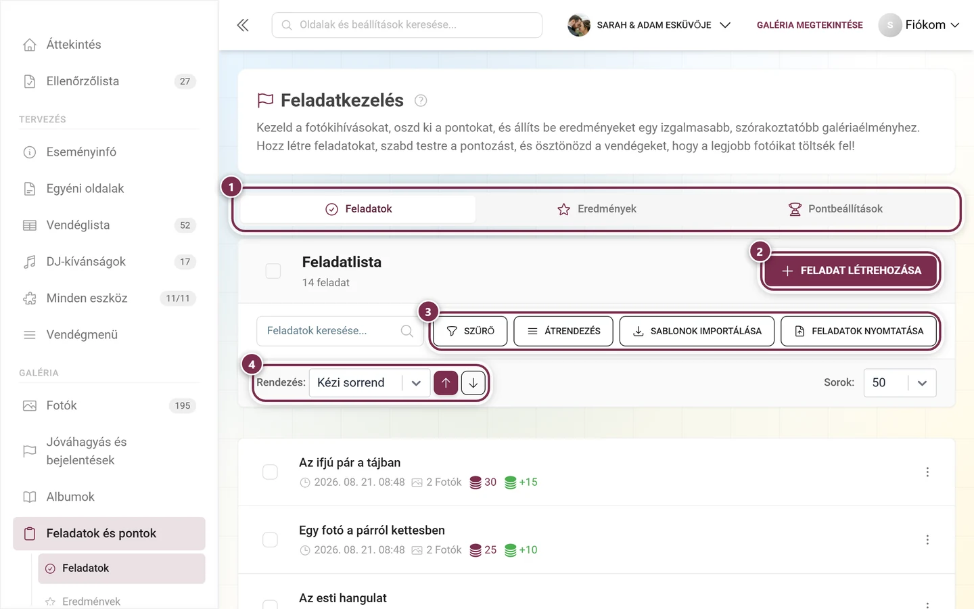The height and width of the screenshot is (609, 974).
Task: Click search magnifier in Feladatok keresése
Action: click(x=407, y=331)
